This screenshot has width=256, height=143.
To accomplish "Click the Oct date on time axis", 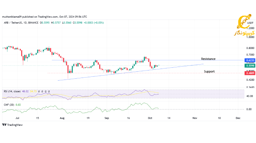I will click(x=150, y=118).
